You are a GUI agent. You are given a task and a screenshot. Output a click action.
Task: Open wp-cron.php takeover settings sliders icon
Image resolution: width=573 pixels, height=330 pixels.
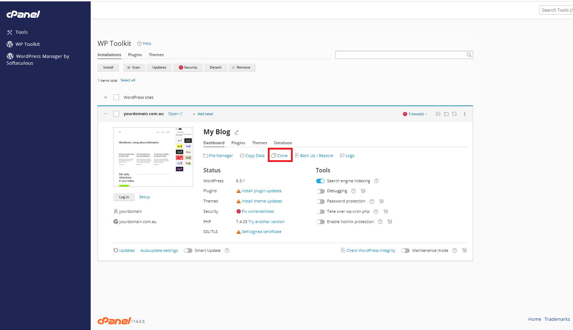(x=386, y=212)
